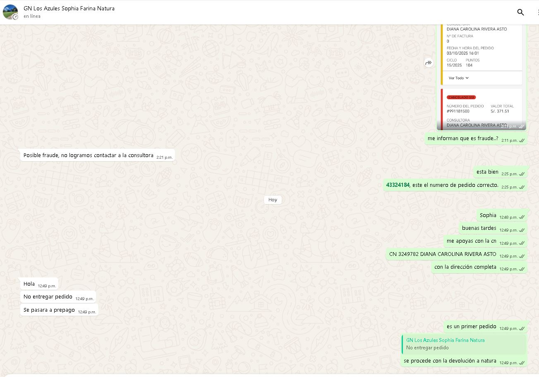Open the chat search magnifier icon
The height and width of the screenshot is (377, 539).
click(520, 12)
